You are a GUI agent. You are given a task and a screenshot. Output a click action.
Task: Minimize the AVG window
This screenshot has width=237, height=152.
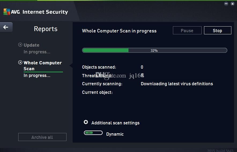coord(226,4)
